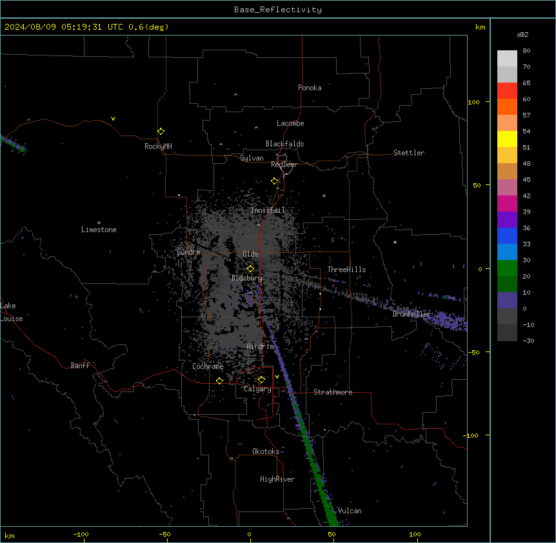Screen dimensions: 556x543
Task: Click the yellow diamond marker above RockyMH
Action: tap(161, 132)
